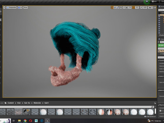Select the Translate gizmo tool

tap(112, 8)
